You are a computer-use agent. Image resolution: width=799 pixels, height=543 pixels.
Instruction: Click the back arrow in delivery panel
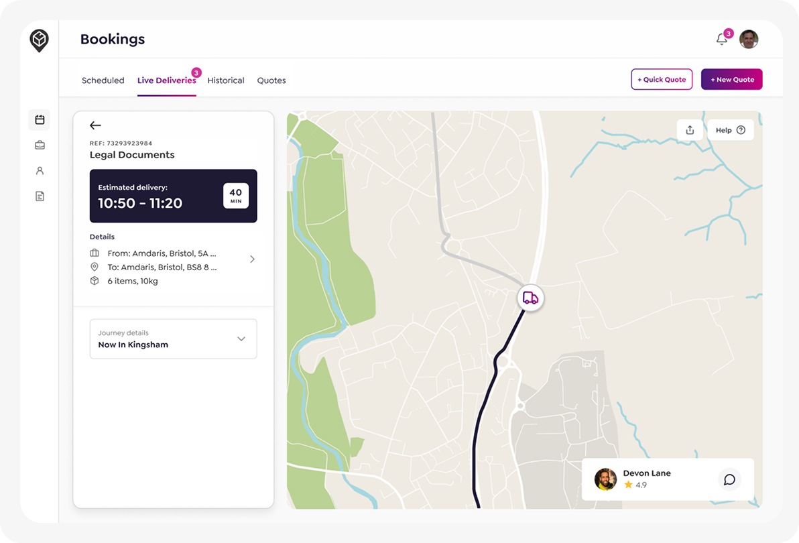[95, 125]
